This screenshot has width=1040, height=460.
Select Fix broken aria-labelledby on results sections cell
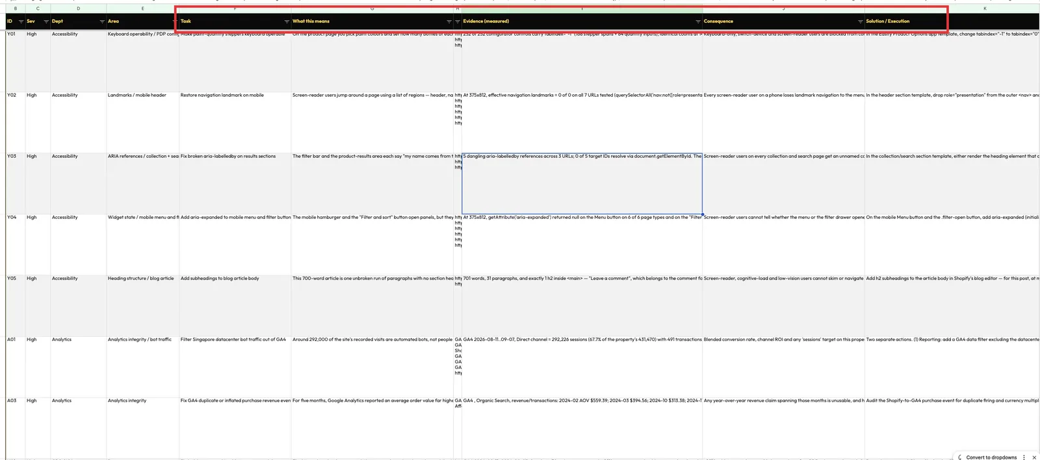tap(235, 183)
